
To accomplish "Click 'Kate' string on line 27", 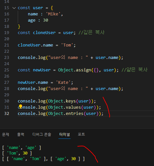I will pyautogui.click(x=63, y=83).
